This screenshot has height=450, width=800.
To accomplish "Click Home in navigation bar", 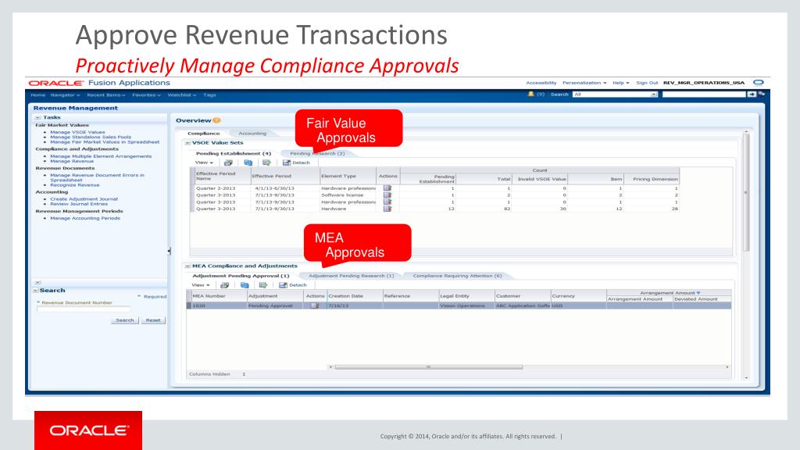I will tap(37, 95).
